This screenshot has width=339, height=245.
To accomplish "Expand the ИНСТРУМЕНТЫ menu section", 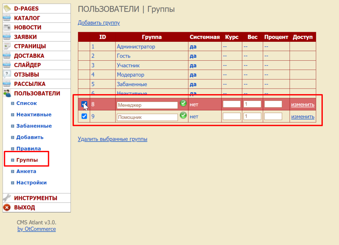I will point(35,198).
